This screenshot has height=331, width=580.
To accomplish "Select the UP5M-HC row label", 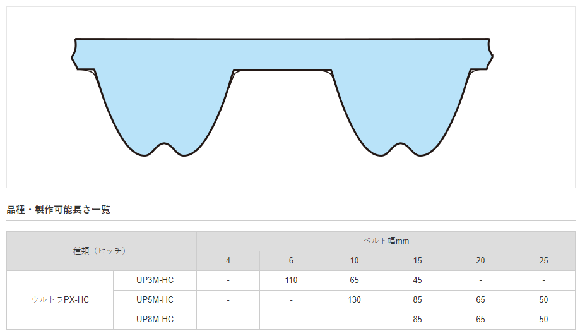I will [155, 299].
